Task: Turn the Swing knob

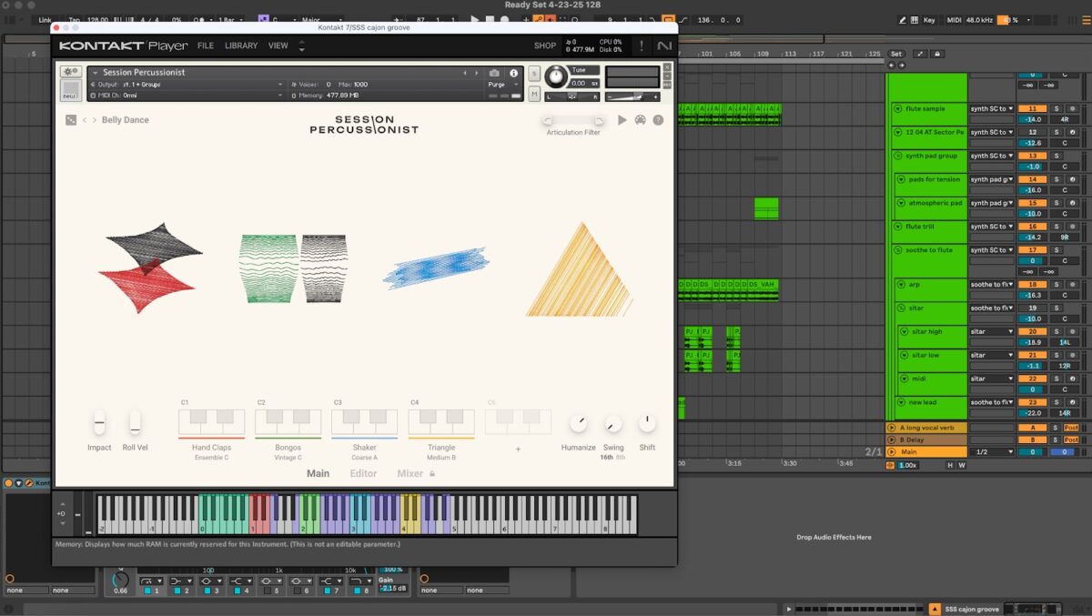Action: 613,423
